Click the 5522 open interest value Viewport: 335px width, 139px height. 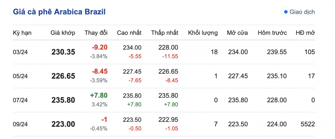pos(307,124)
